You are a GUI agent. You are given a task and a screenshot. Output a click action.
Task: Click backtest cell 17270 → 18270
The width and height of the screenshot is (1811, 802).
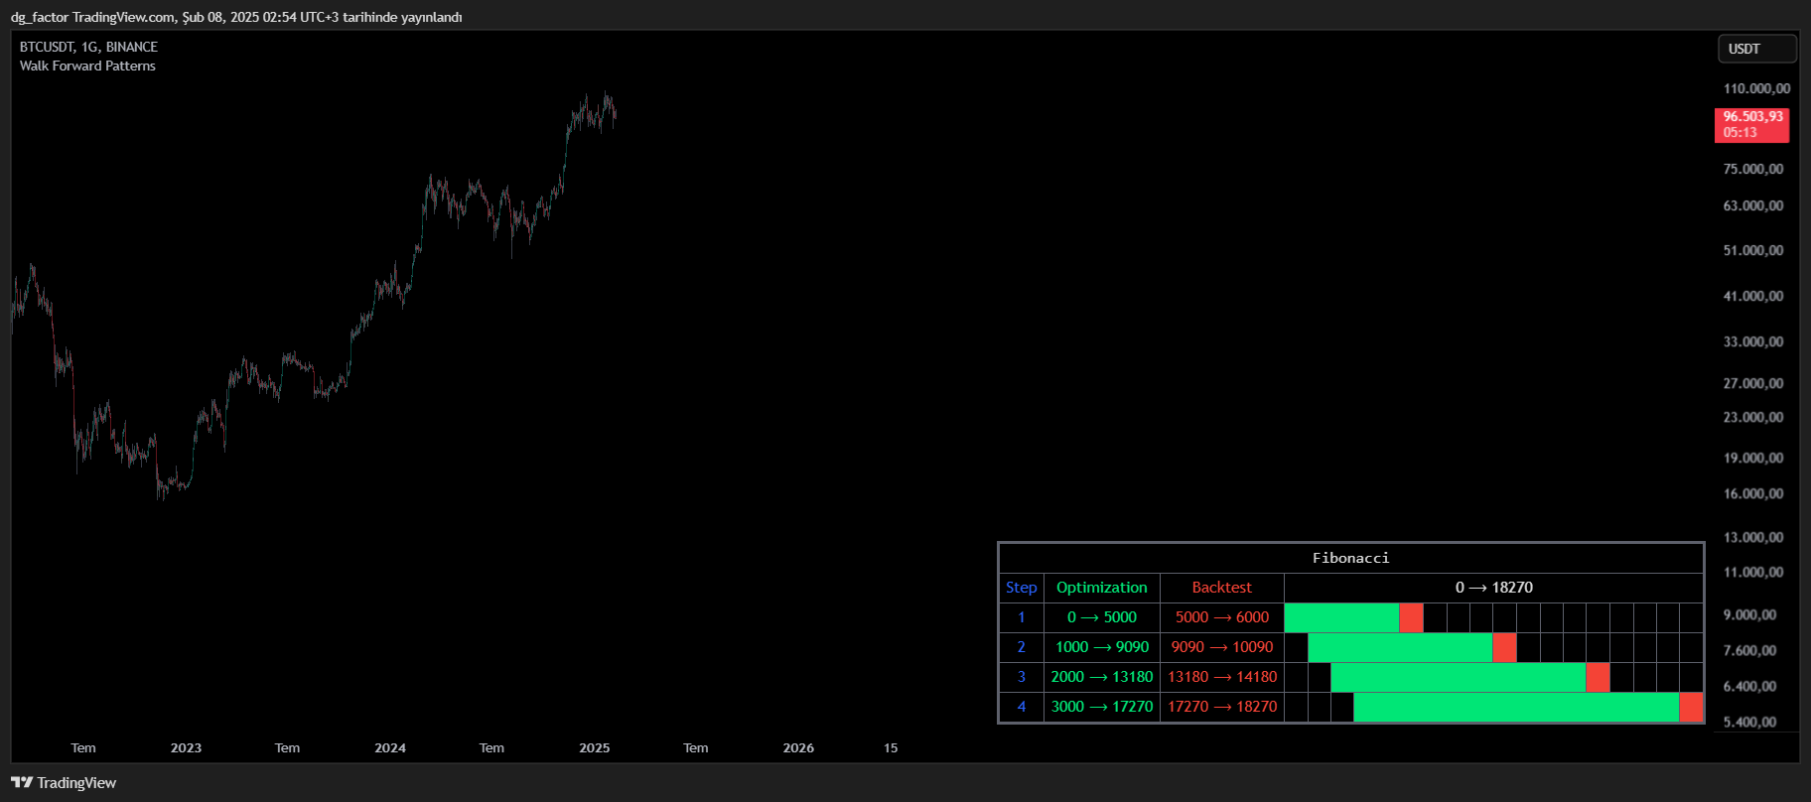pyautogui.click(x=1222, y=707)
